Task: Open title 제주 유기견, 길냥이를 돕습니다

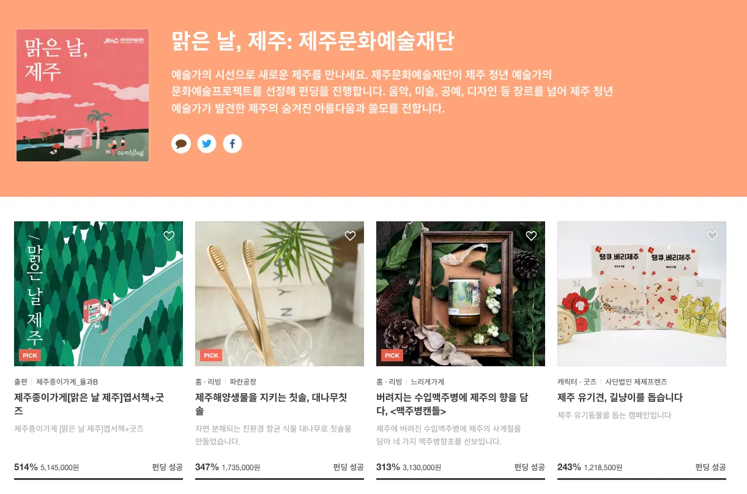Action: (620, 397)
